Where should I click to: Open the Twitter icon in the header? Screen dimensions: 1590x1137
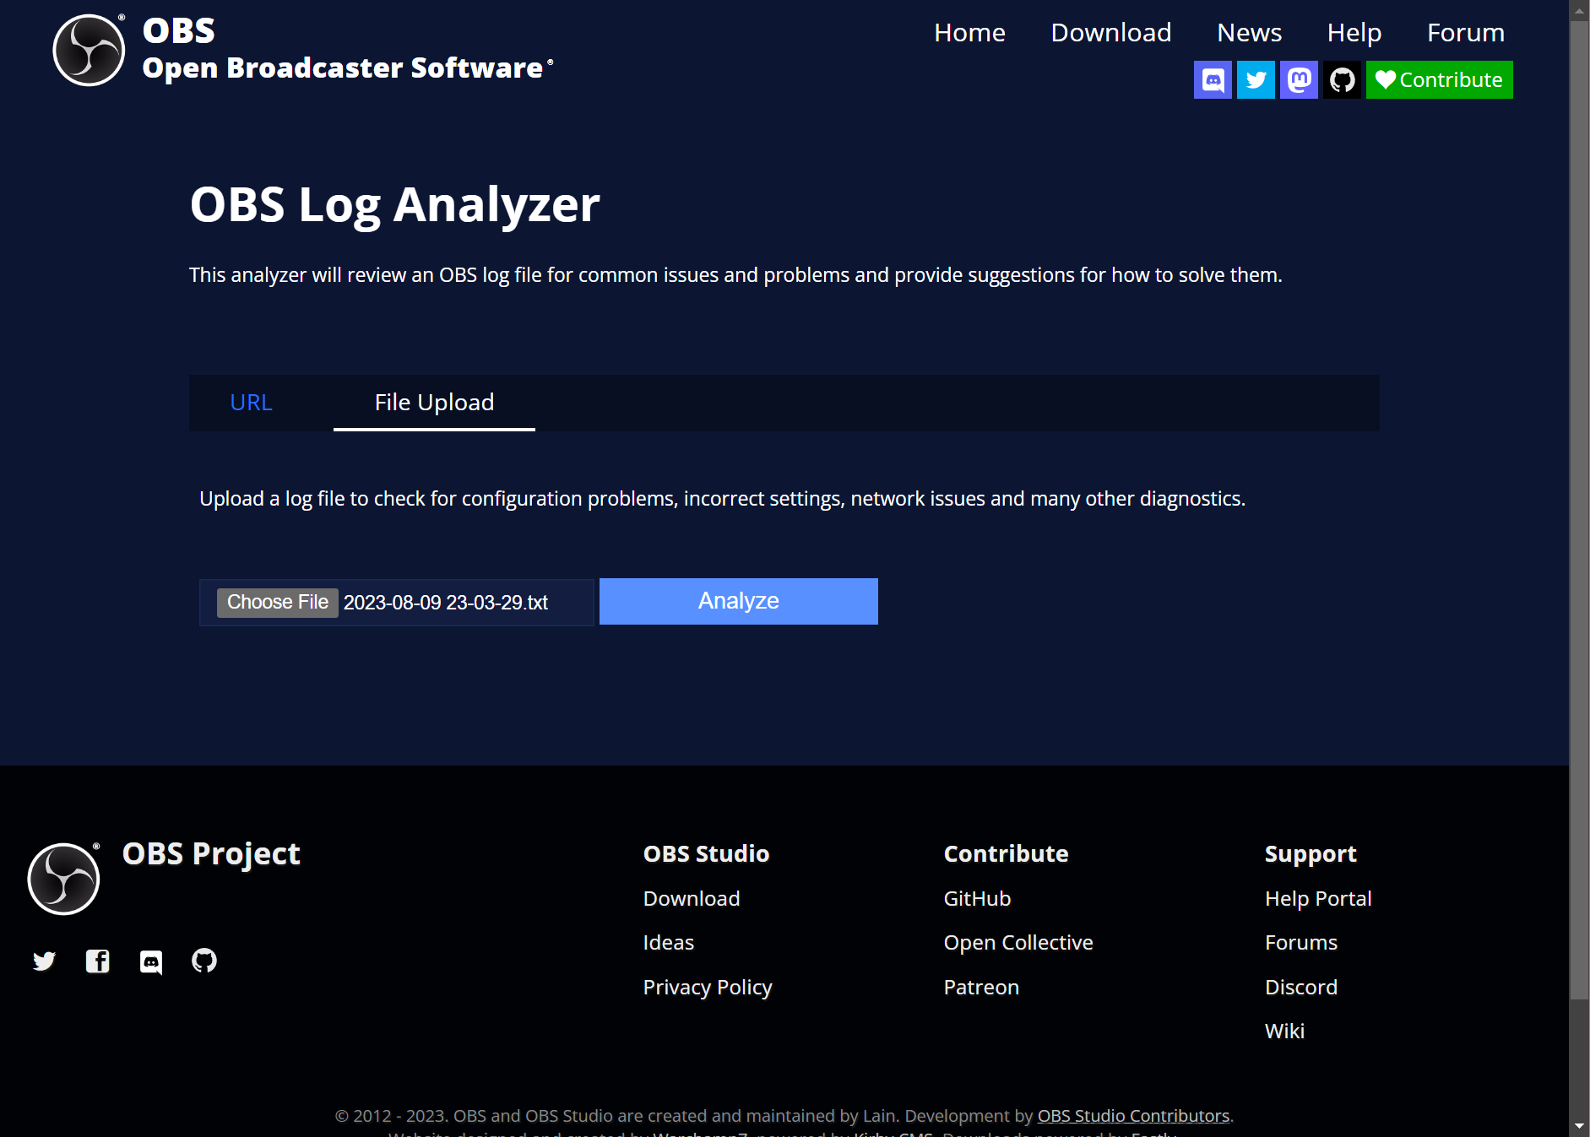(1256, 79)
